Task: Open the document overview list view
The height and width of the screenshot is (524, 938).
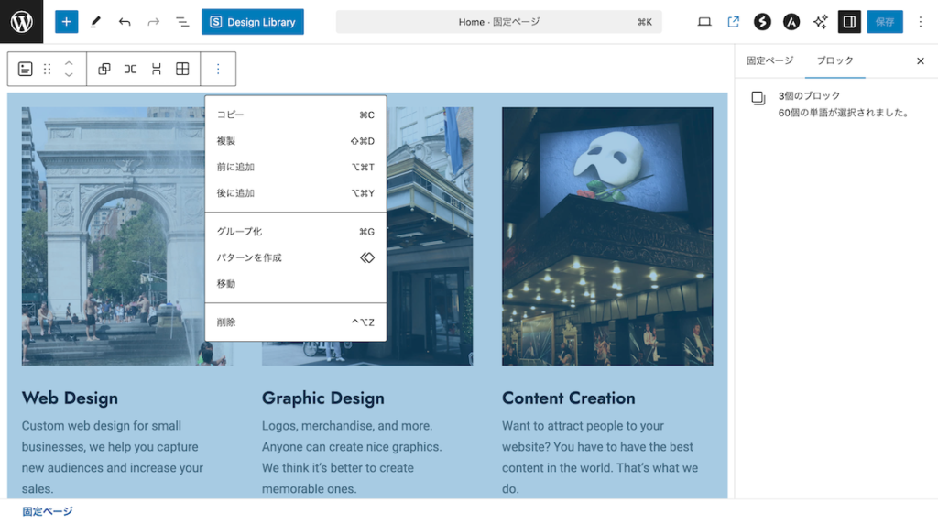Action: 182,22
